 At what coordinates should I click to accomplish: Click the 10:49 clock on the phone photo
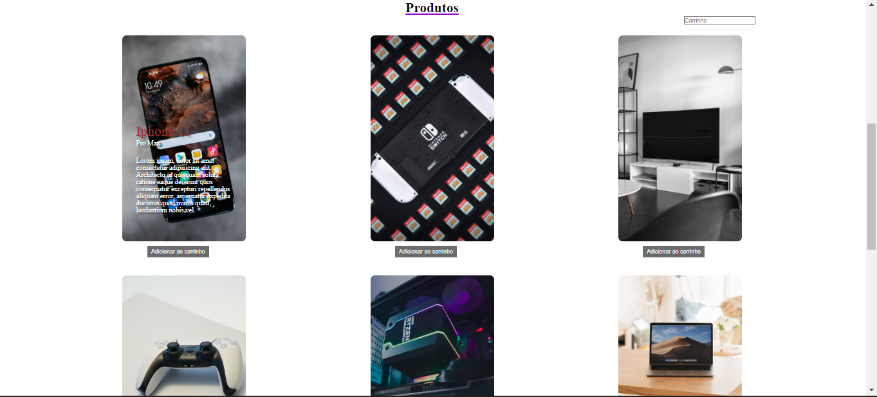(x=153, y=85)
